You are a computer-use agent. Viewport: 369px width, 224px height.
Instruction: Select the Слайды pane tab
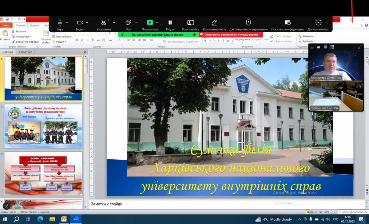8,52
